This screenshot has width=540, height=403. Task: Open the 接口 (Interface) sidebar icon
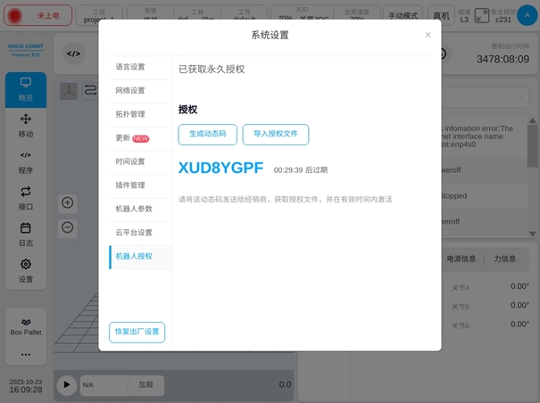(26, 198)
